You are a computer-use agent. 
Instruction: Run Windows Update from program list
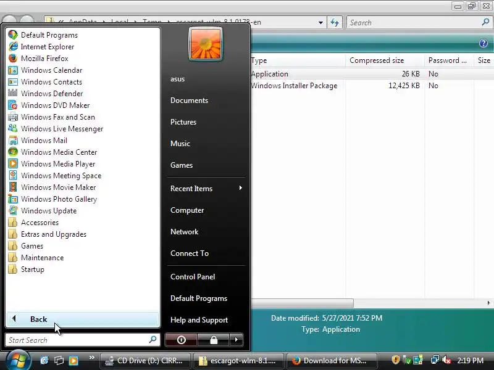tap(43, 211)
